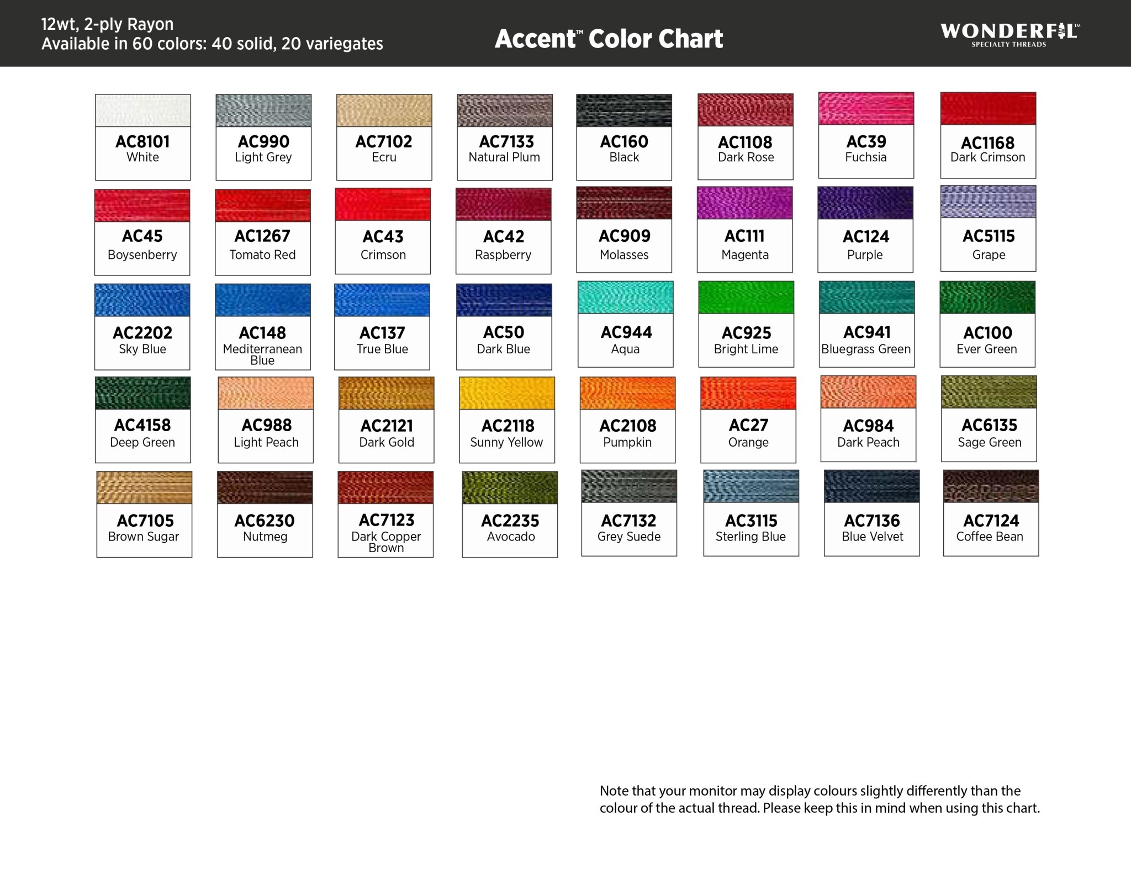Select the AC990 Light Grey swatch
The width and height of the screenshot is (1131, 874).
pos(263,137)
